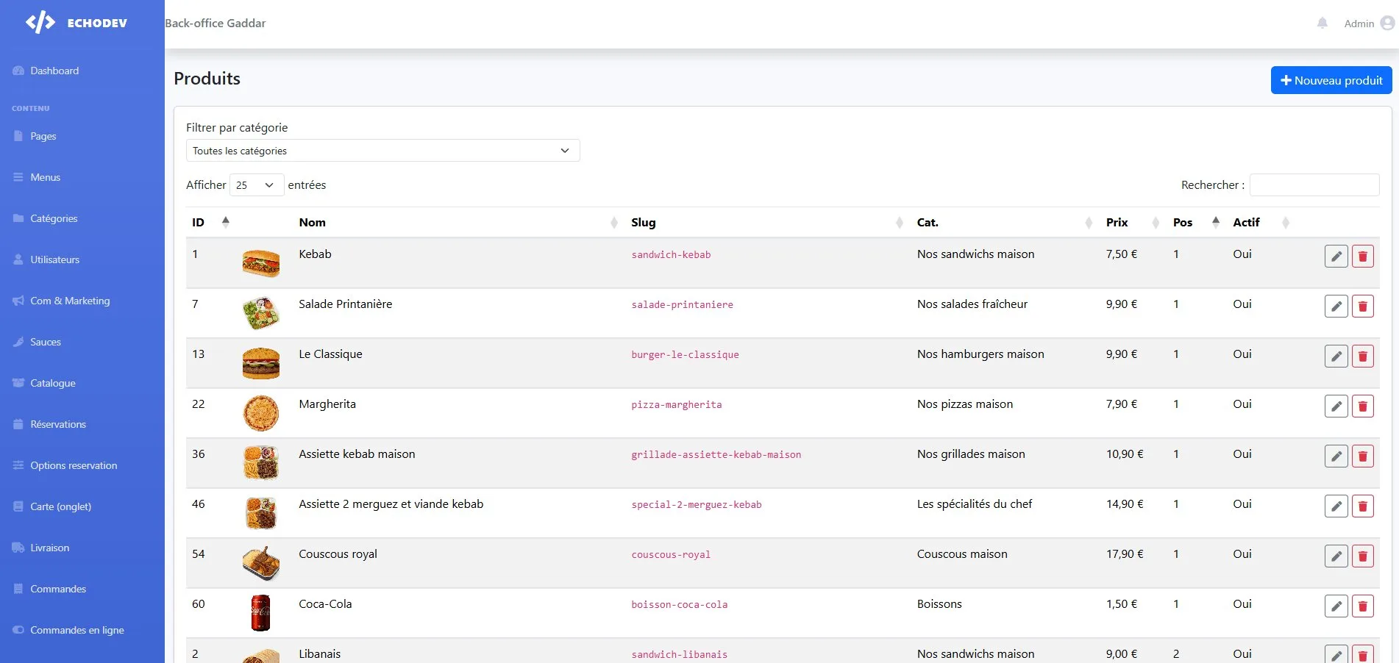Navigate to Commandes en ligne
Image resolution: width=1399 pixels, height=663 pixels.
(x=76, y=630)
